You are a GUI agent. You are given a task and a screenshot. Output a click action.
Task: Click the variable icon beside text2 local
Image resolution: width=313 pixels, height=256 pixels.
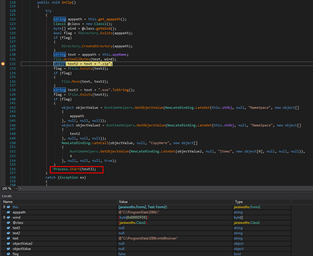[8, 233]
